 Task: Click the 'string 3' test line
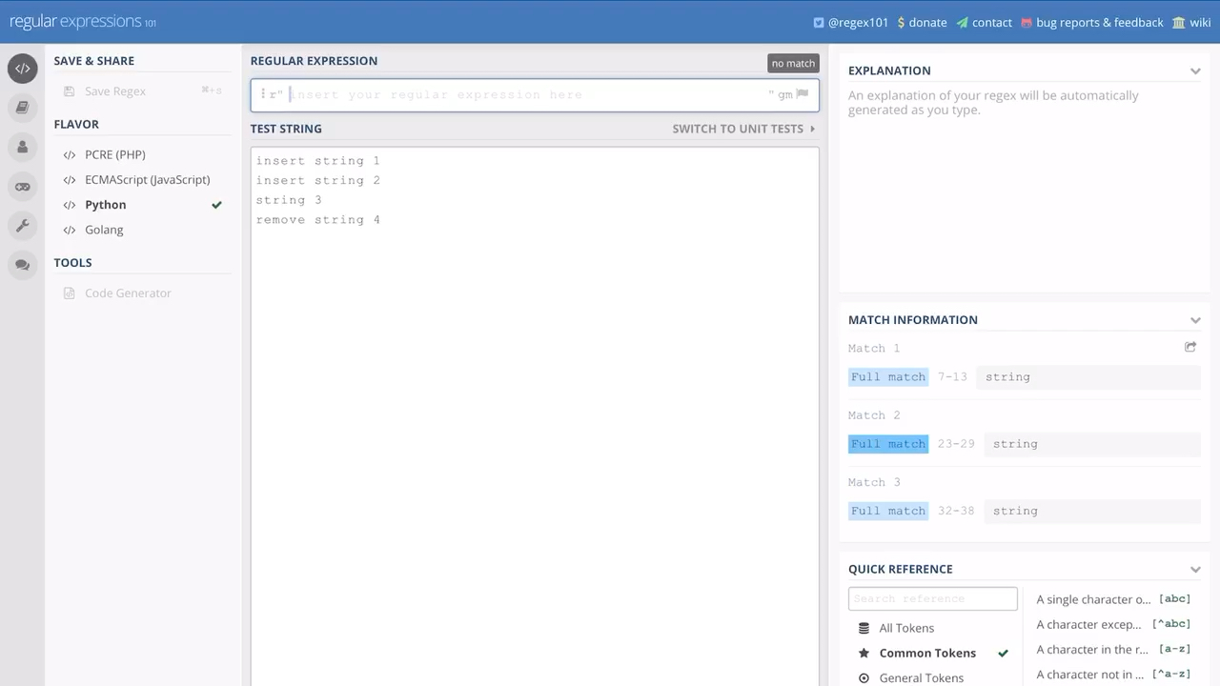[x=289, y=200]
